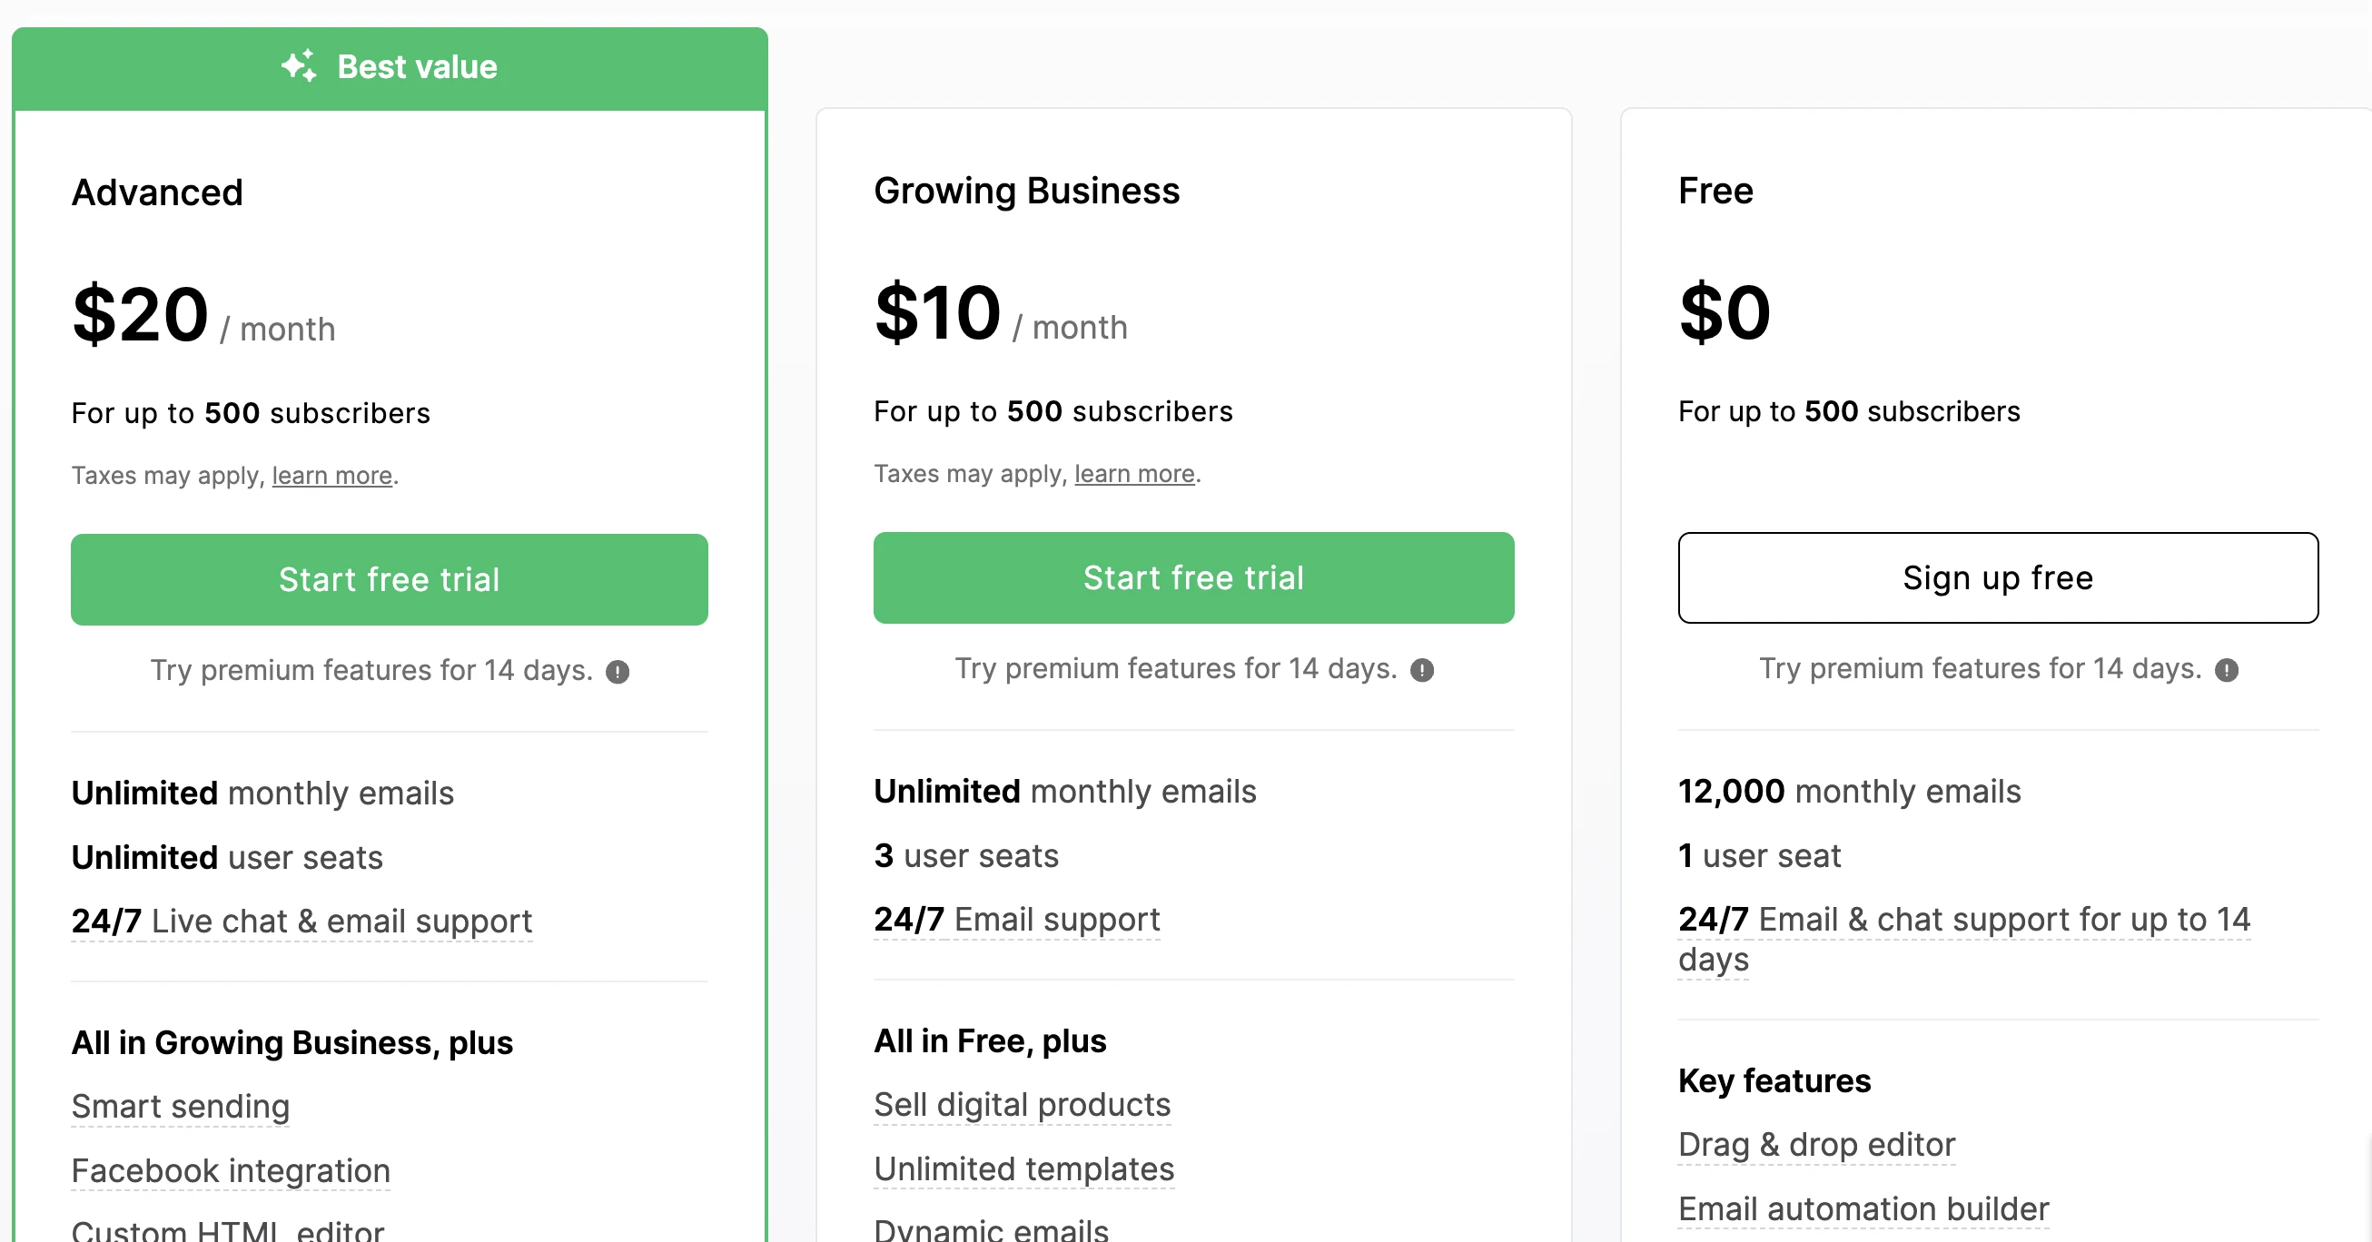Open learn more under Advanced pricing
Viewport: 2372px width, 1242px height.
coord(331,475)
